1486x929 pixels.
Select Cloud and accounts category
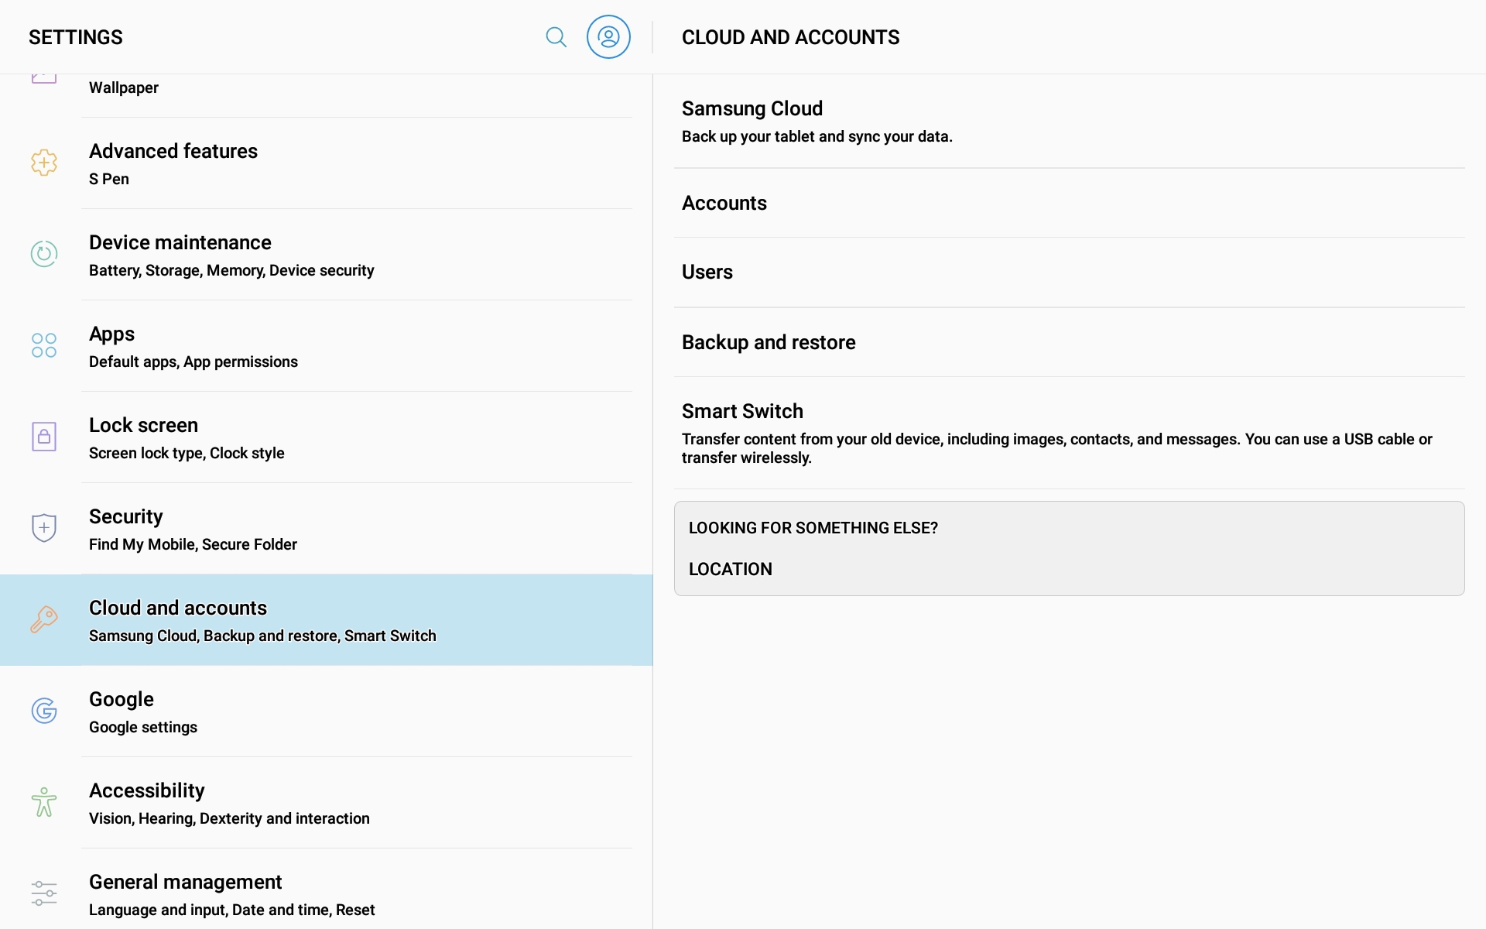click(327, 620)
